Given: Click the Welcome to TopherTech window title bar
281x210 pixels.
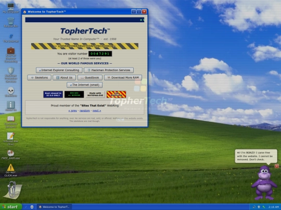Looking at the screenshot, I should coord(85,12).
